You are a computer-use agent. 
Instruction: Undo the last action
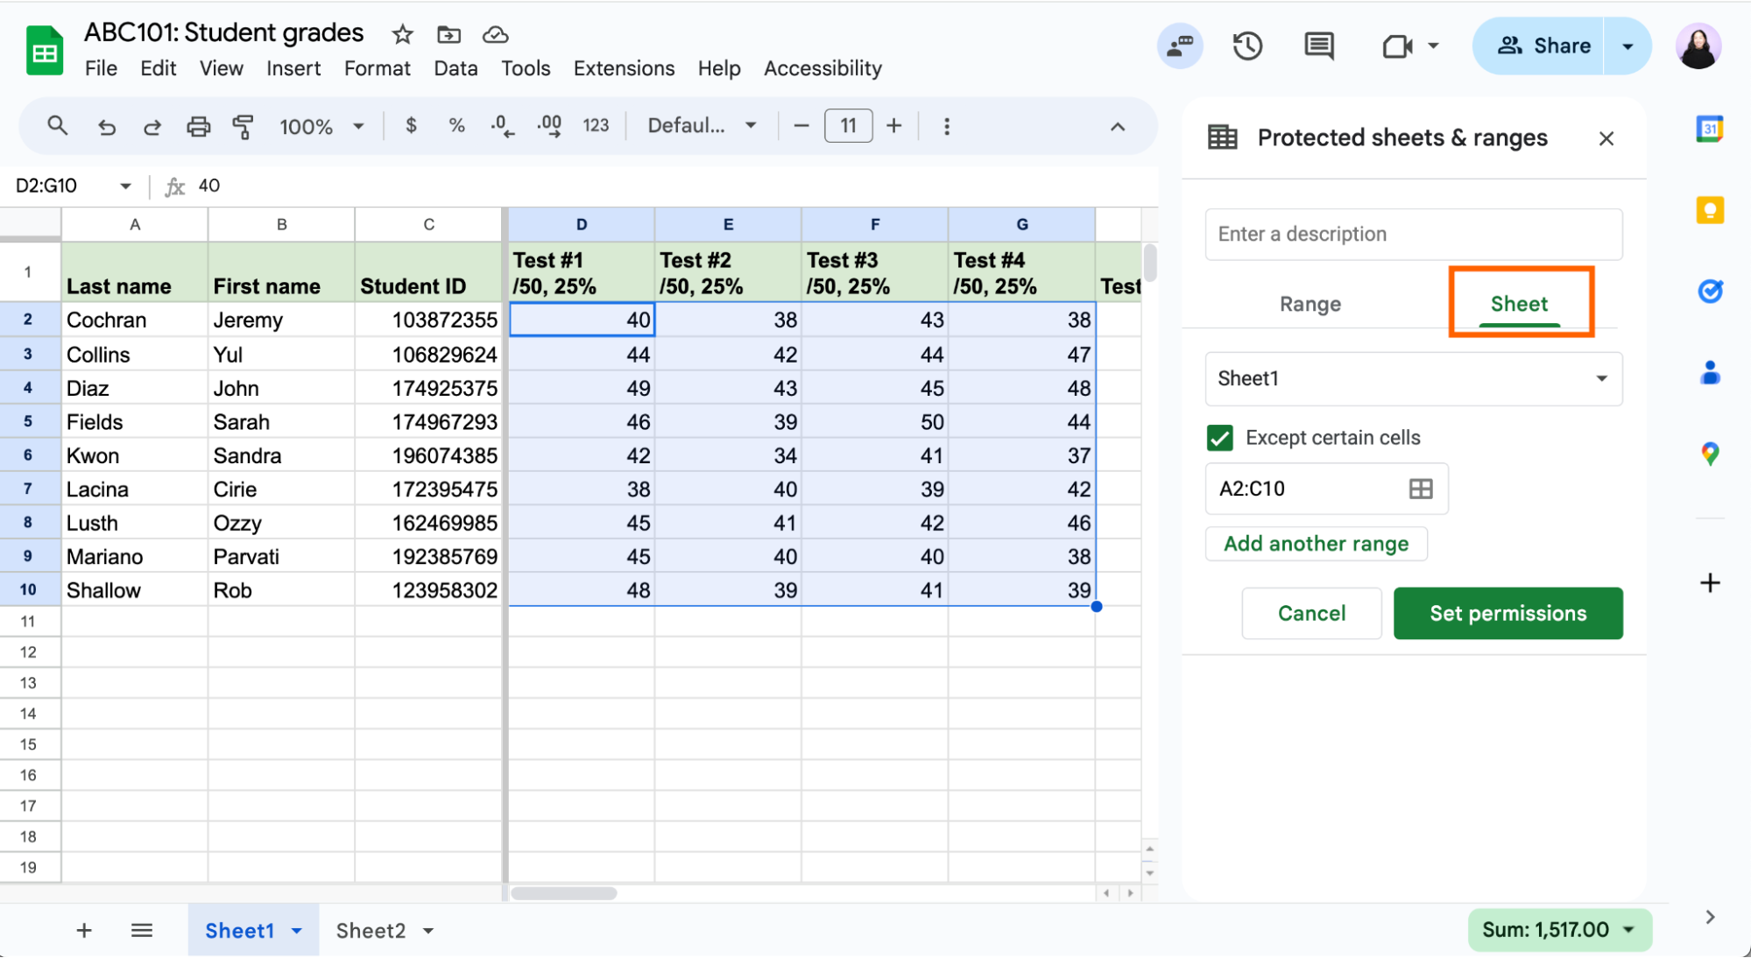point(106,127)
